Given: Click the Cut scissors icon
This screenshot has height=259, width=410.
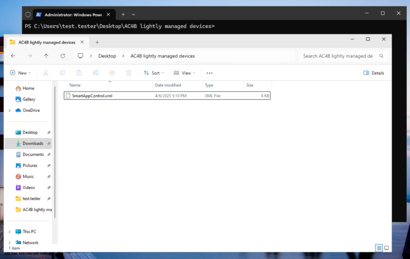Looking at the screenshot, I should (x=46, y=73).
